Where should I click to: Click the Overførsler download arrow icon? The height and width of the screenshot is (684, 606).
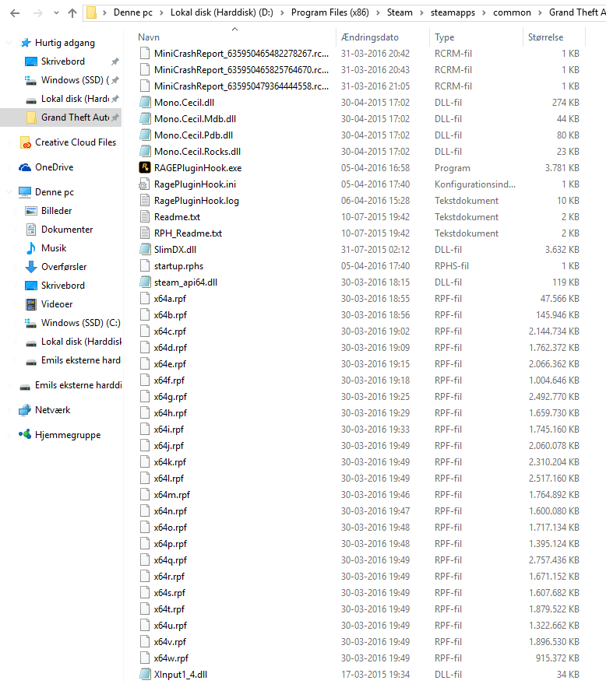[31, 267]
